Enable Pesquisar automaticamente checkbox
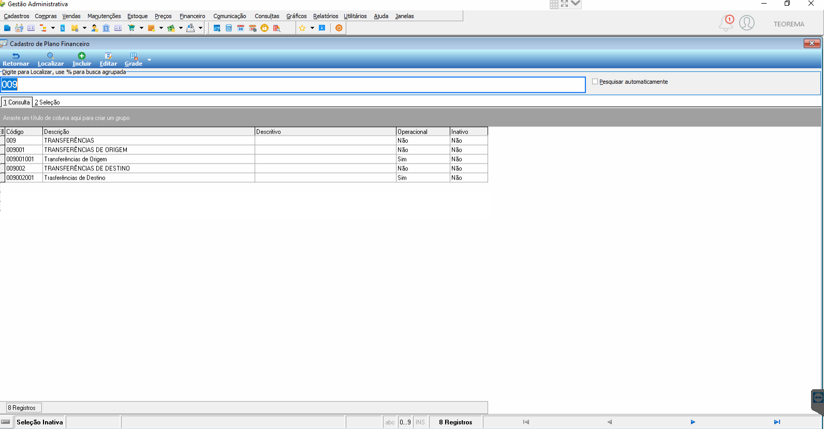Viewport: 824px width, 429px height. pos(595,82)
